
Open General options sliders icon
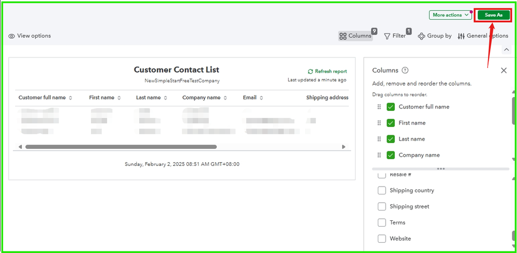(461, 36)
